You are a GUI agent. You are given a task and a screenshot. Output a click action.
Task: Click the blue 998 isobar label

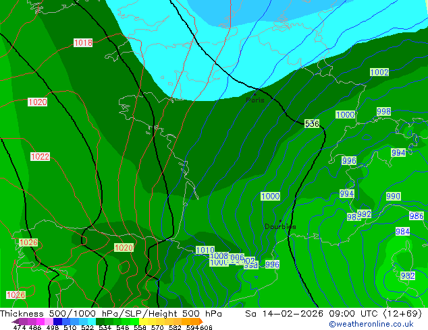click(x=383, y=111)
